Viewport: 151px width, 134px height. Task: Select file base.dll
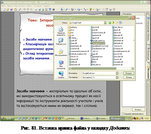pos(73,43)
